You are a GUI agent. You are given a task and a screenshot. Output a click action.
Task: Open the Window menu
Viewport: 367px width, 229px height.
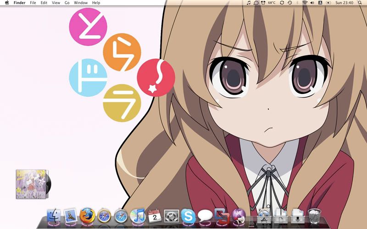coord(81,3)
